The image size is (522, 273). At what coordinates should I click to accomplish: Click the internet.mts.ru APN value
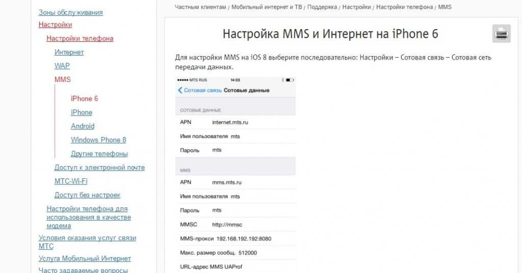coord(230,122)
